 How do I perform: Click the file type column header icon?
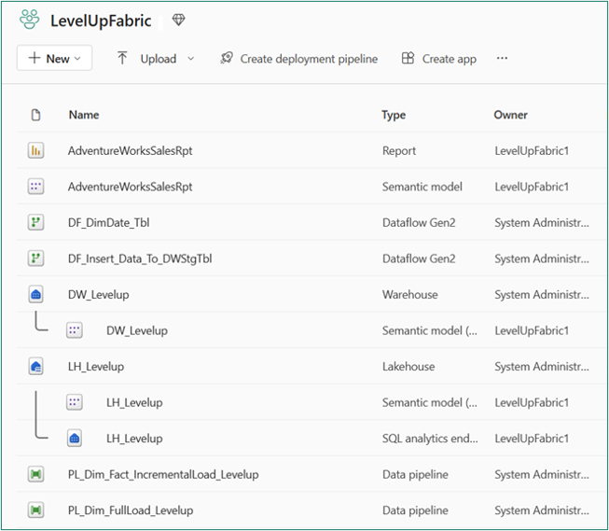pyautogui.click(x=35, y=115)
